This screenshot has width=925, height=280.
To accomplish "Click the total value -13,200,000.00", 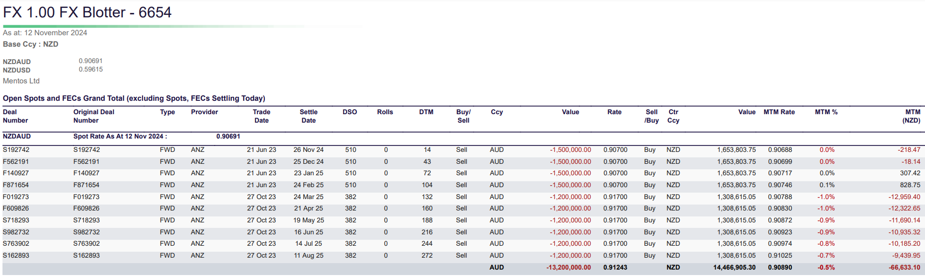I will click(x=569, y=268).
